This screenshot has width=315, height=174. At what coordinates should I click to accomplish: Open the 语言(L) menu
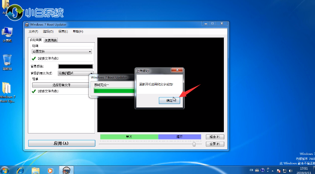click(63, 32)
